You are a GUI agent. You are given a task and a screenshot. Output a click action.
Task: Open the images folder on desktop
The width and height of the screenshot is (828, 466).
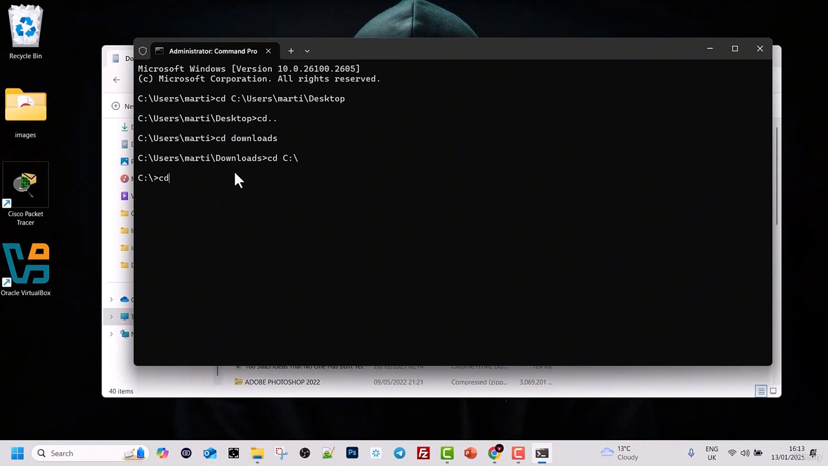coord(25,113)
